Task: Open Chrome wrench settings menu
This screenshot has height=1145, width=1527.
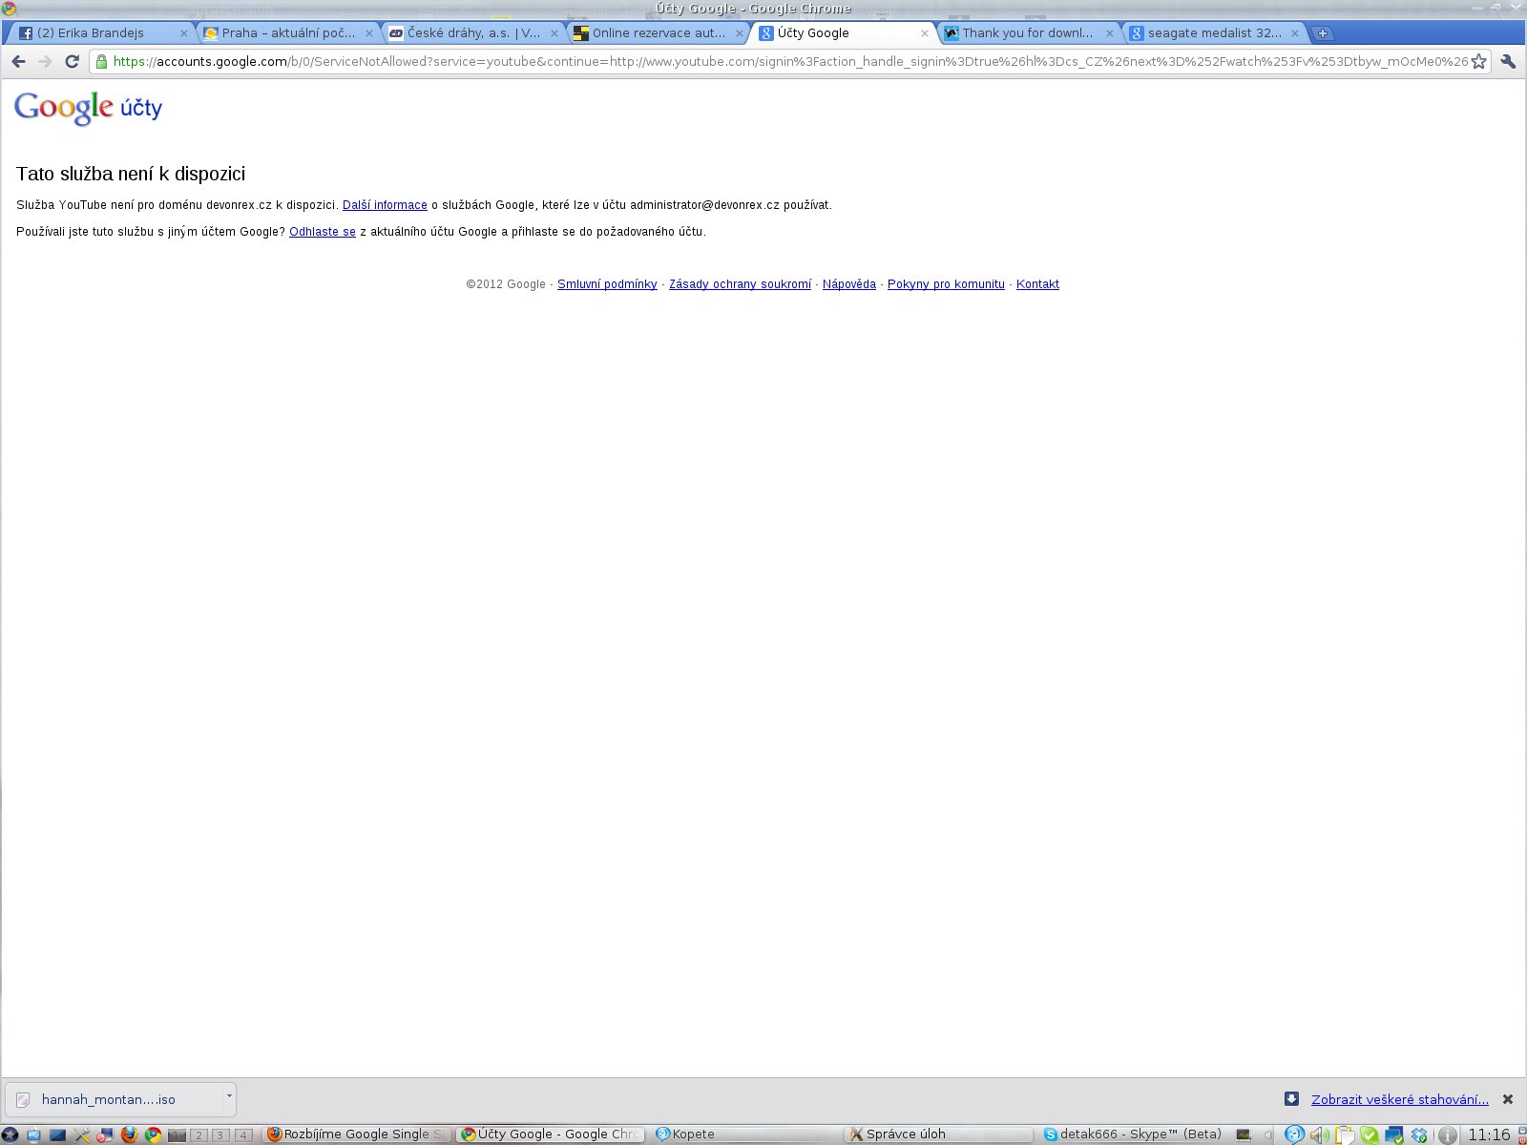Action: pyautogui.click(x=1508, y=61)
